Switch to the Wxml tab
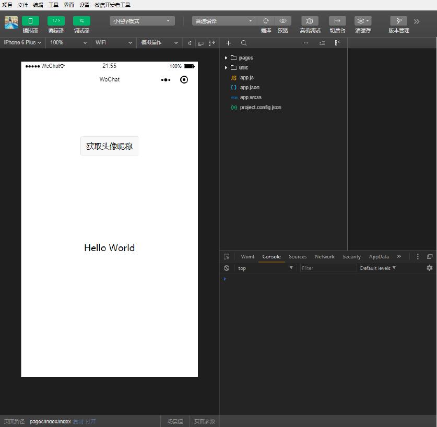437x427 pixels. [x=247, y=257]
